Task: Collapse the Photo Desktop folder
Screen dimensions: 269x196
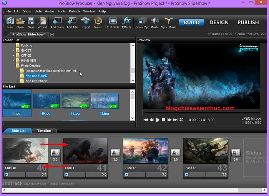Action: (x=13, y=65)
